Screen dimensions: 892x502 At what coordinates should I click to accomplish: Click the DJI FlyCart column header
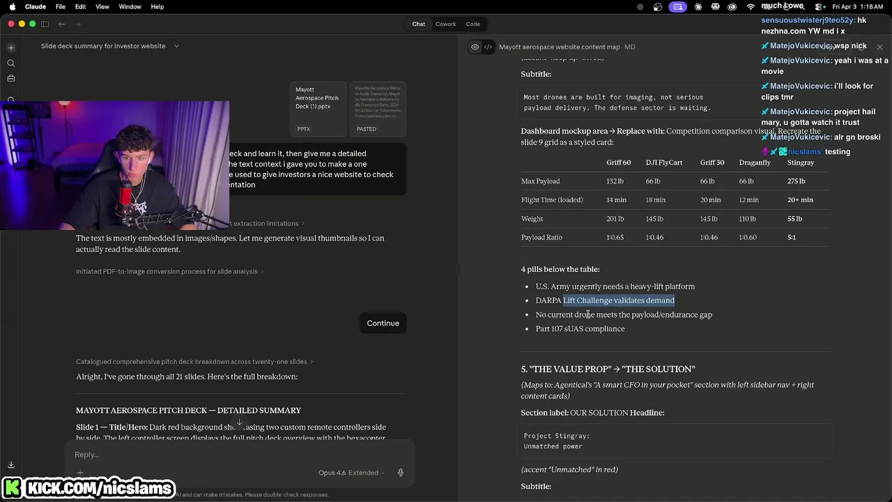coord(664,162)
